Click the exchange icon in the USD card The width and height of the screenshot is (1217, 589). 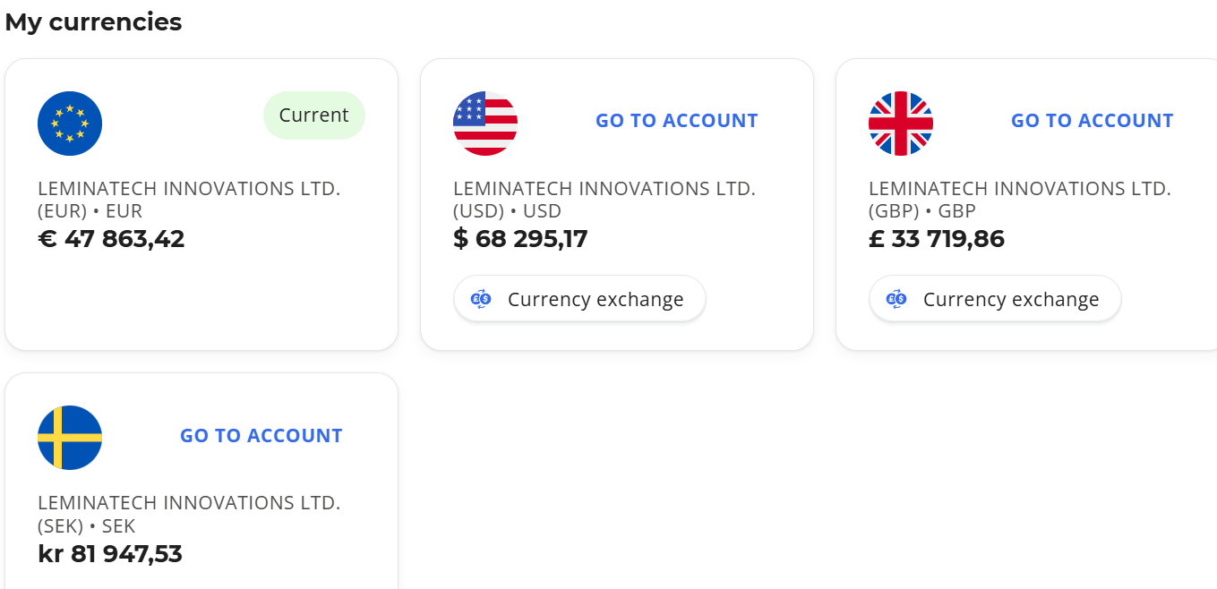[481, 299]
